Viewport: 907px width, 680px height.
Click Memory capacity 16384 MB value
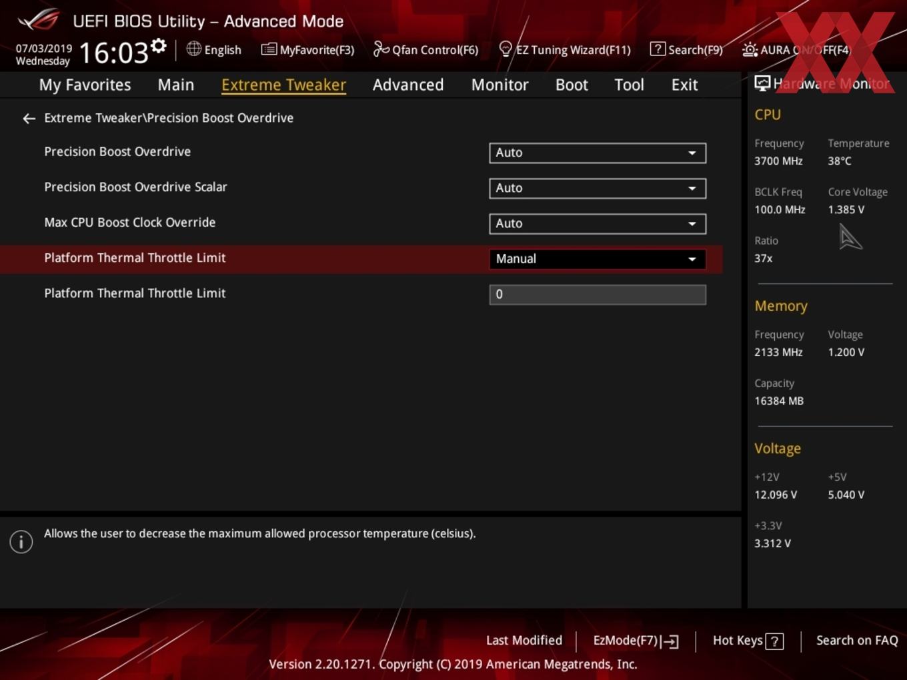779,401
